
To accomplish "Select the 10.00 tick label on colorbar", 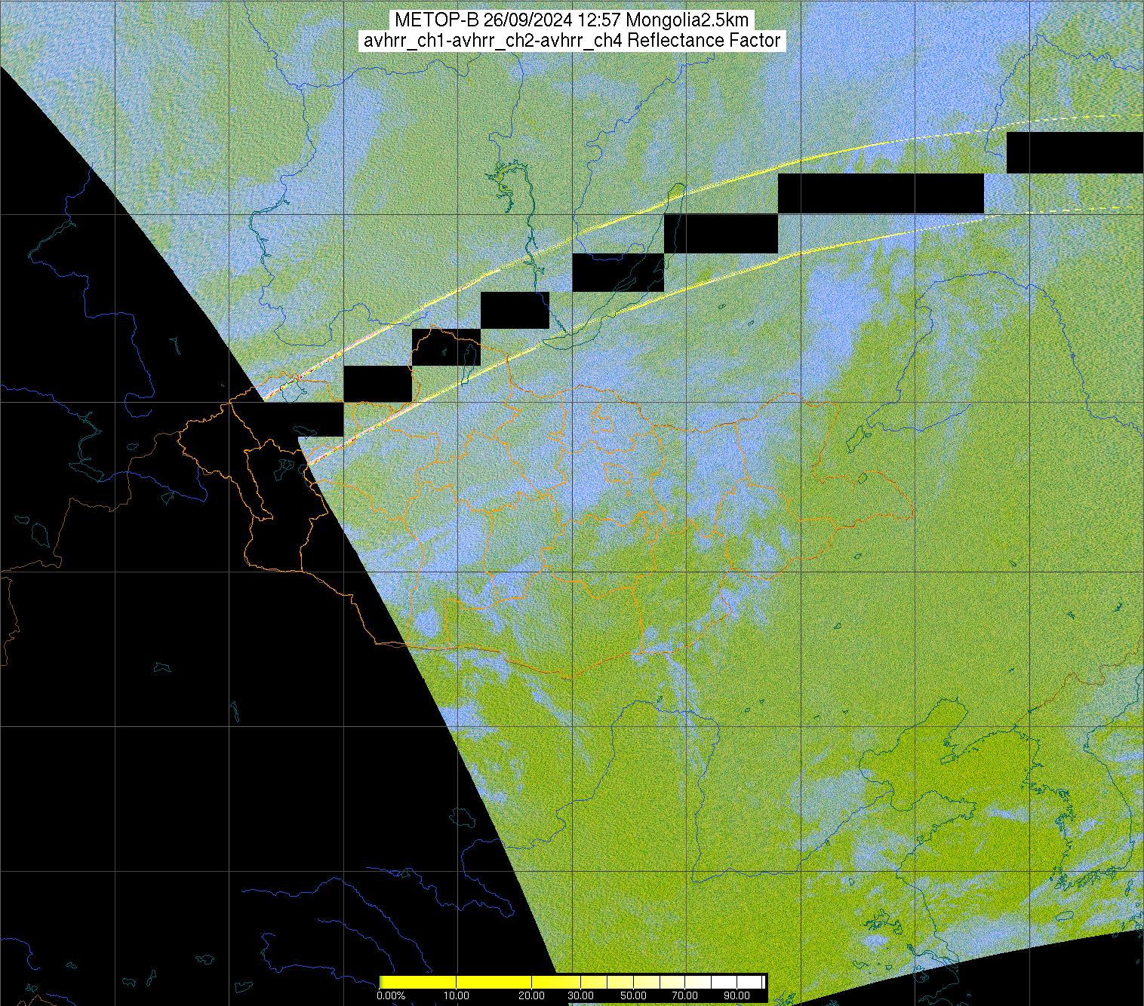I will 457,995.
